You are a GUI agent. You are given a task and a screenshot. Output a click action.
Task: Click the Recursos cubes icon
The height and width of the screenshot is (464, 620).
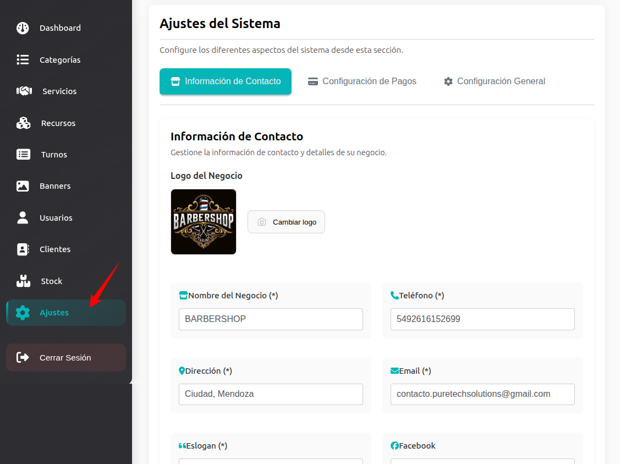23,123
